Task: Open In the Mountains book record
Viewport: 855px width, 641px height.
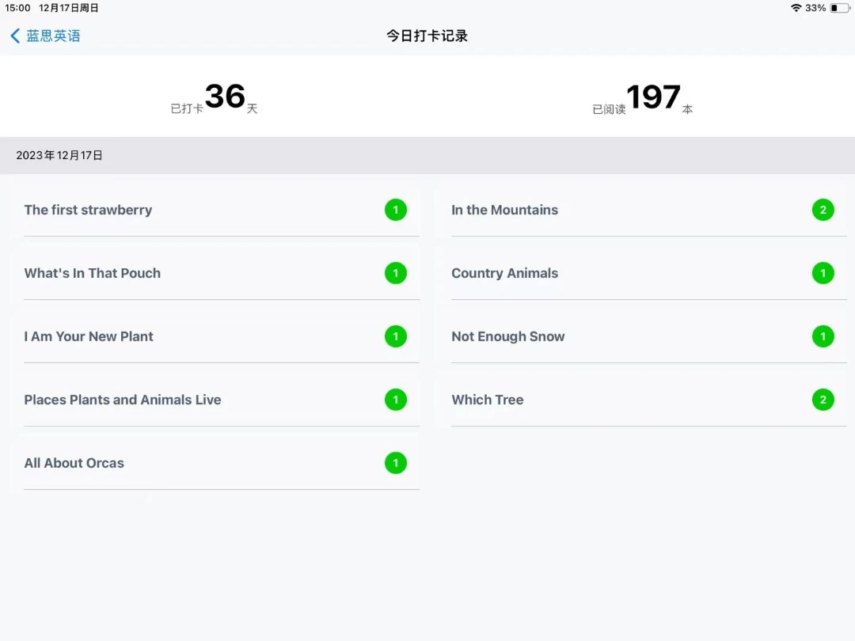Action: coord(504,210)
